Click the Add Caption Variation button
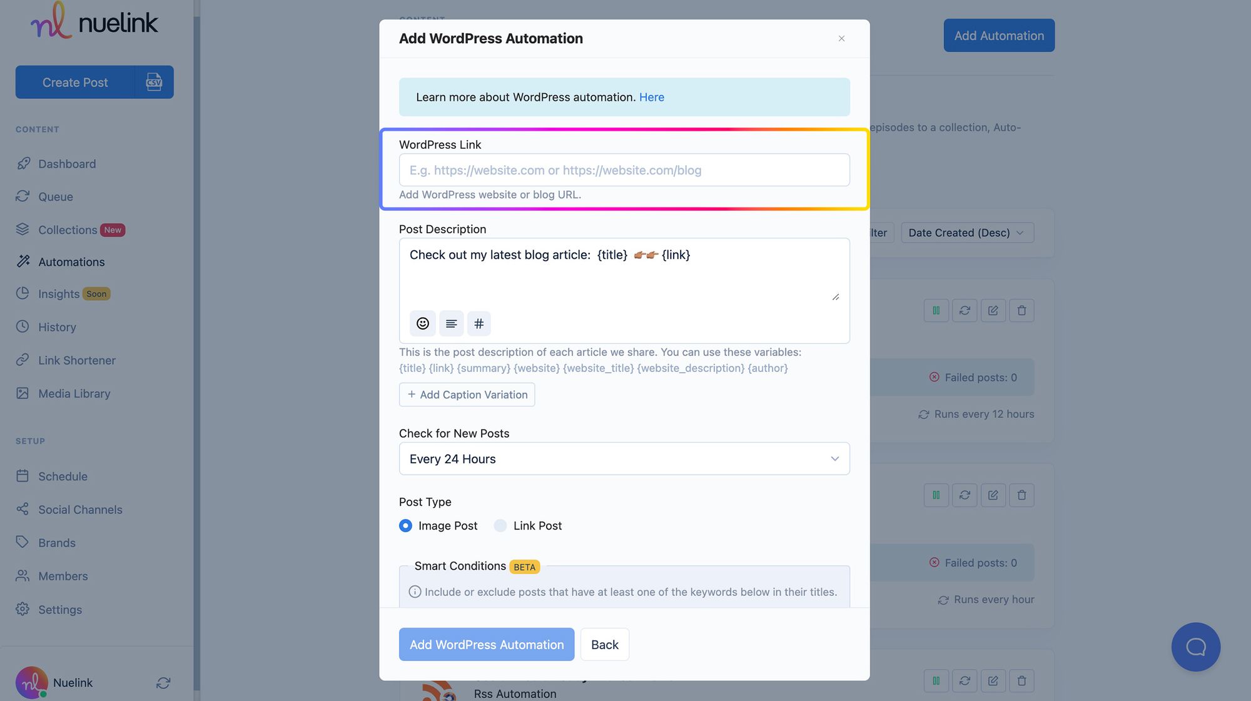This screenshot has height=701, width=1251. click(467, 395)
